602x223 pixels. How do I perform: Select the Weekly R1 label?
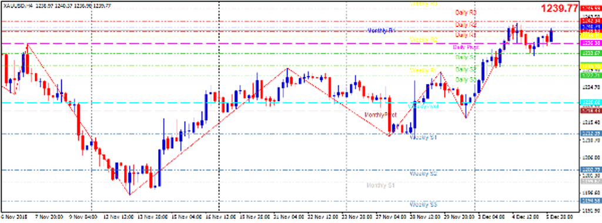coord(424,71)
